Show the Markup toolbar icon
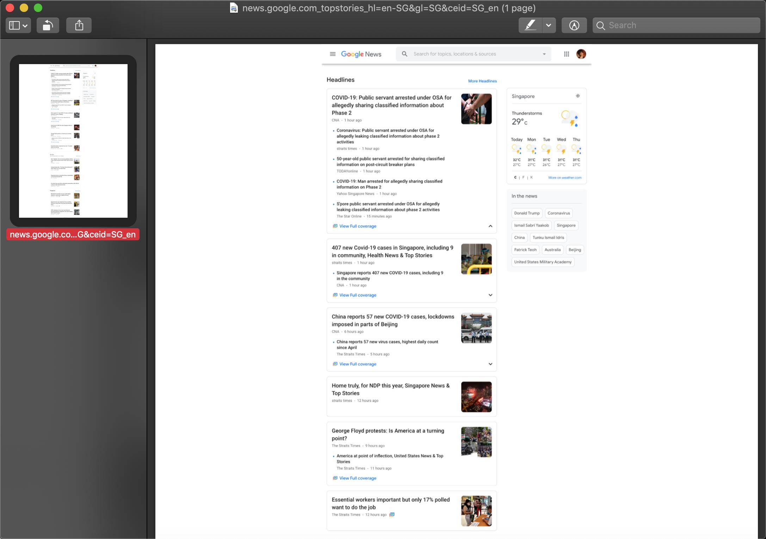The height and width of the screenshot is (539, 766). tap(574, 25)
